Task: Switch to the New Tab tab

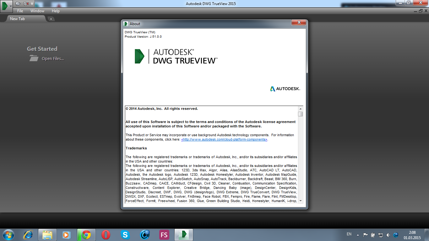Action: point(26,19)
